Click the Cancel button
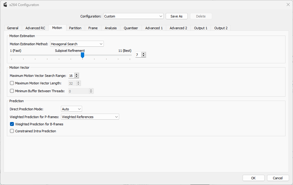The image size is (293, 185). pyautogui.click(x=278, y=178)
